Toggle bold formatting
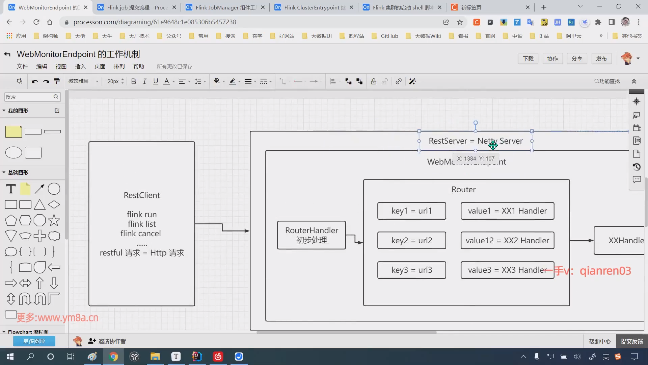648x365 pixels. 134,81
